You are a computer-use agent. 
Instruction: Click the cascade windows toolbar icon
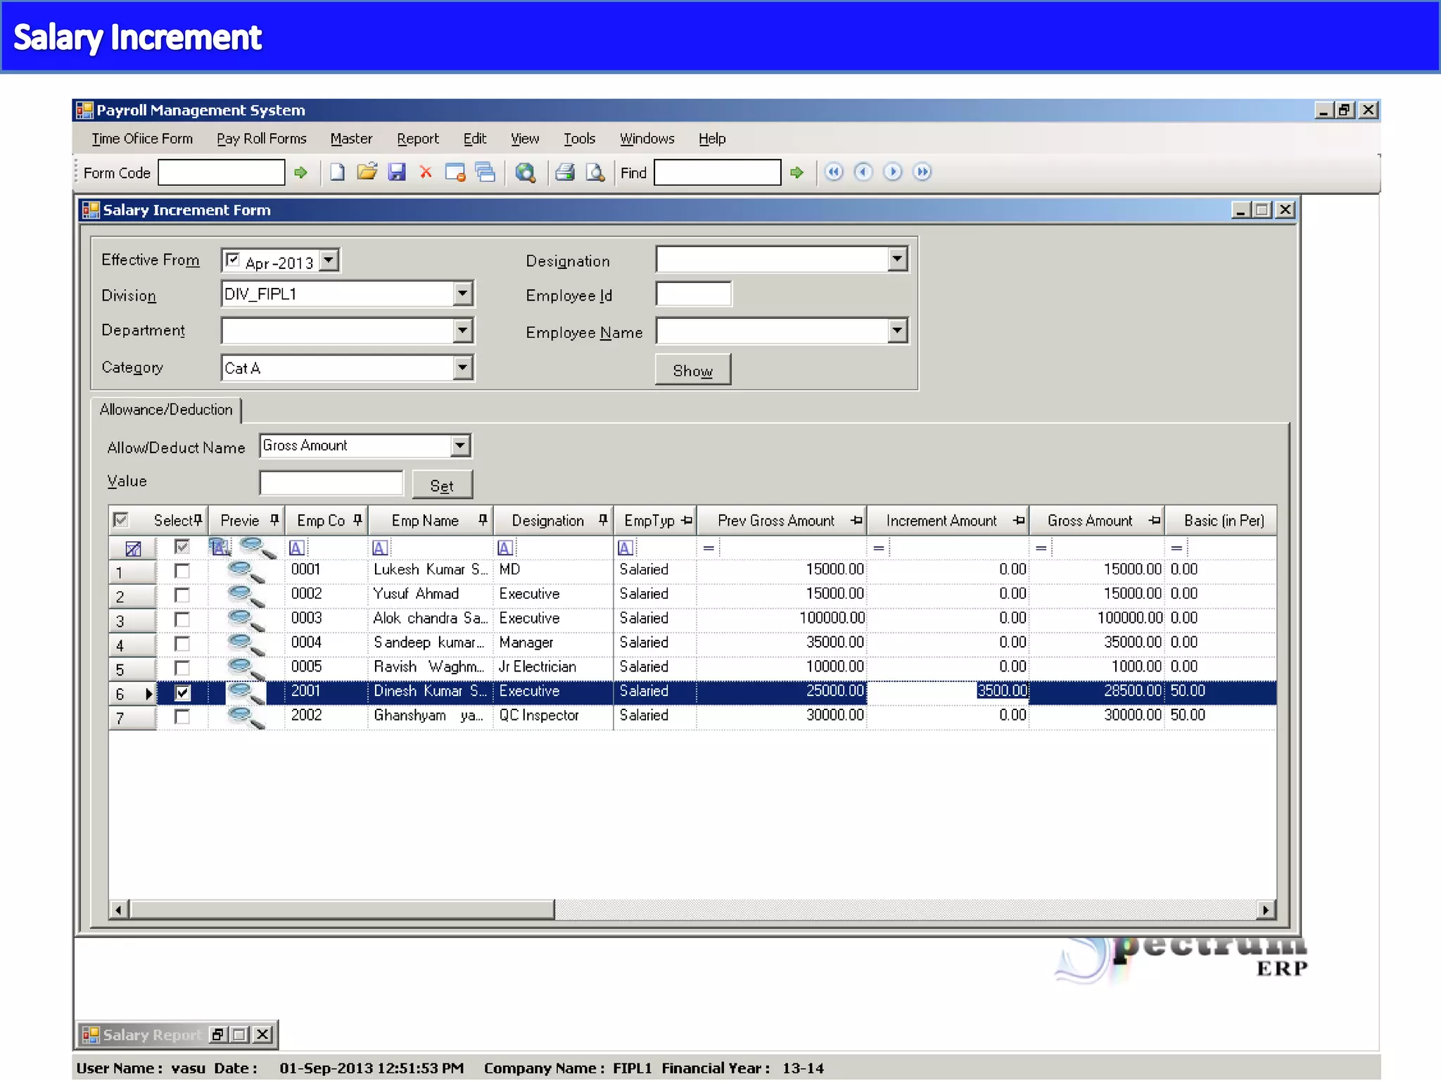485,172
